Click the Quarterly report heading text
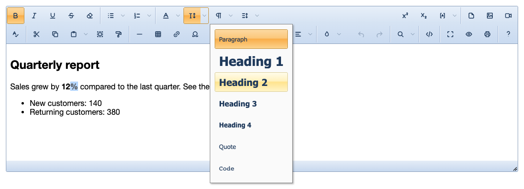 pyautogui.click(x=55, y=65)
